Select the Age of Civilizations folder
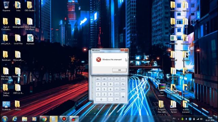The height and width of the screenshot is (122, 218). coord(6,24)
